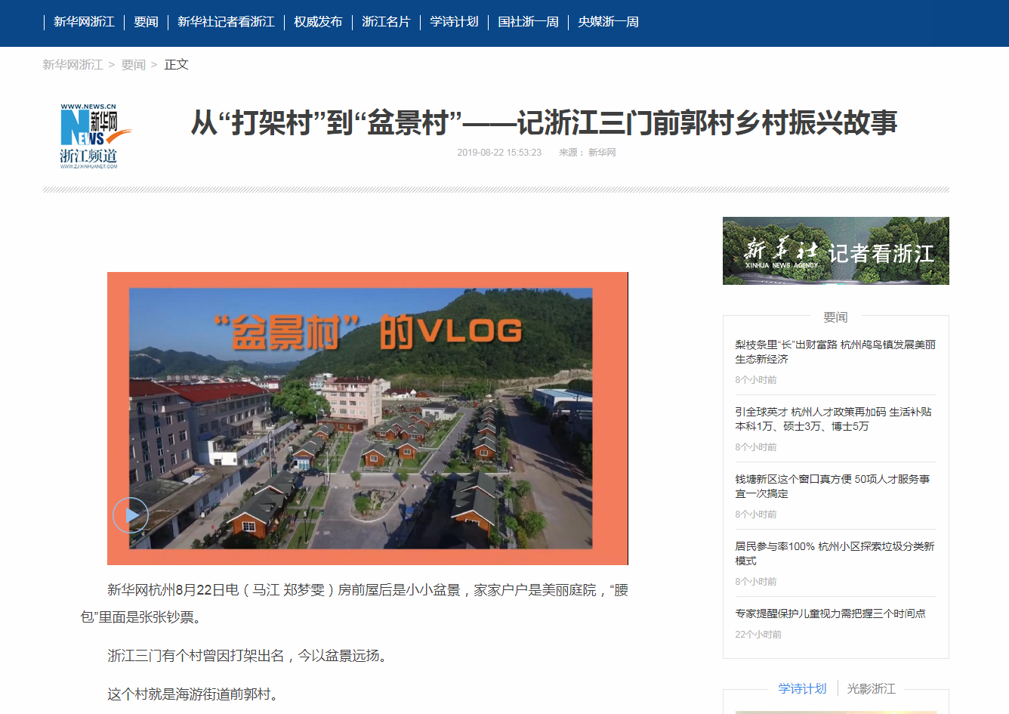Switch to the 学诗计划 sidebar tab
Viewport: 1009px width, 714px height.
pyautogui.click(x=802, y=688)
